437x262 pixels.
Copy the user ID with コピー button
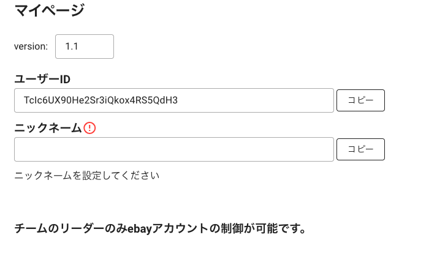click(x=360, y=100)
